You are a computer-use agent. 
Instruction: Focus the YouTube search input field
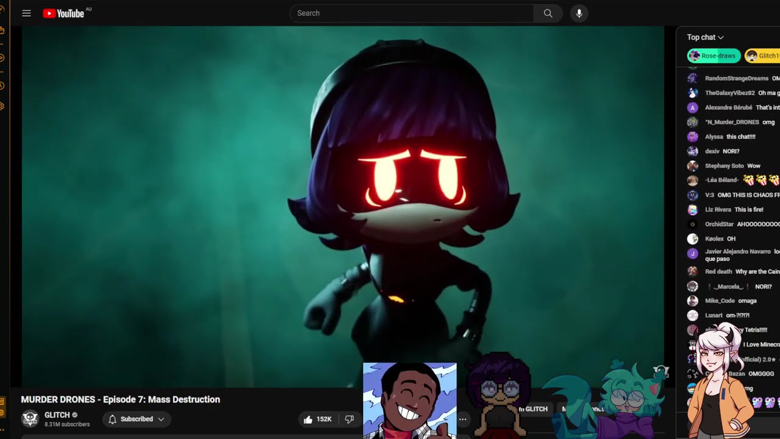pyautogui.click(x=412, y=13)
